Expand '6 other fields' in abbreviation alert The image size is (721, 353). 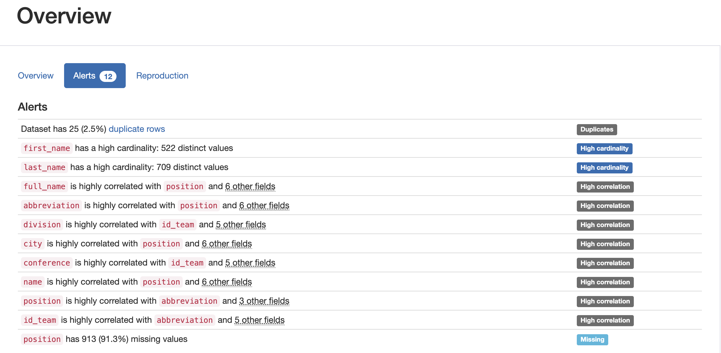point(264,205)
